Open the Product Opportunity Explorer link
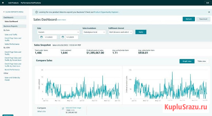 click(106, 12)
